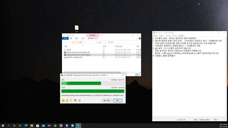The image size is (228, 128).
Task: Sort by the Status column header
Action: point(104,46)
